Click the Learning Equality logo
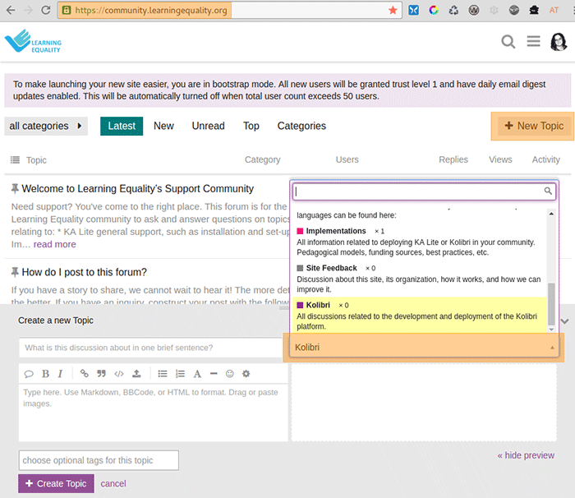The height and width of the screenshot is (498, 575). pyautogui.click(x=33, y=41)
